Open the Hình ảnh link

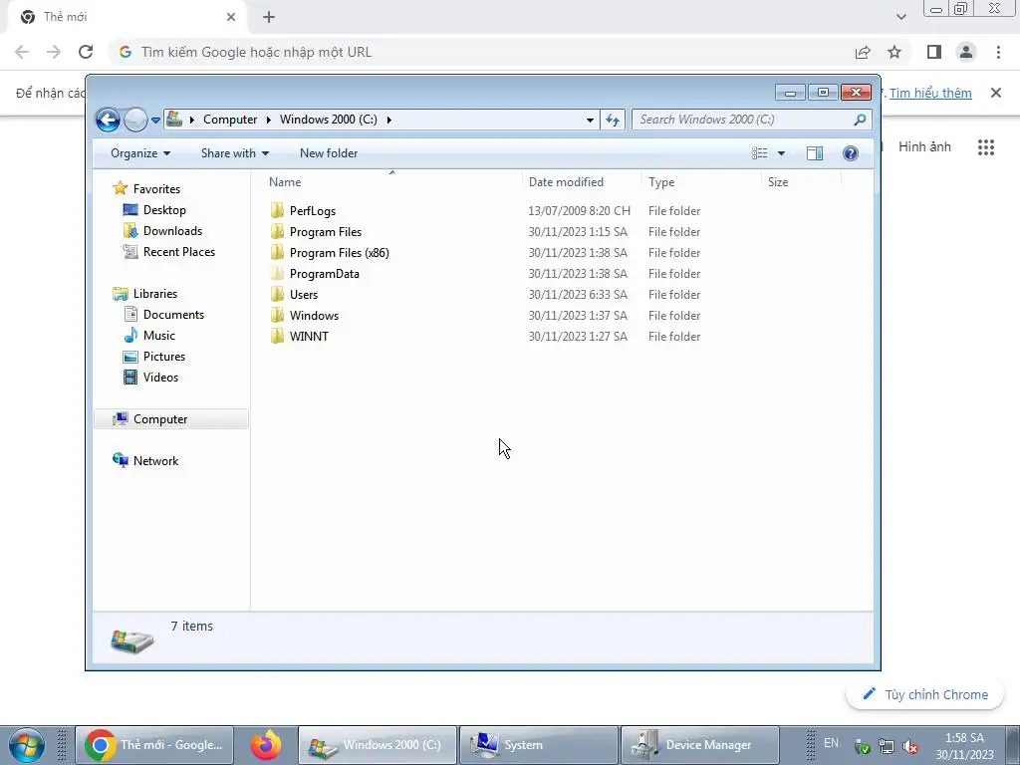924,147
